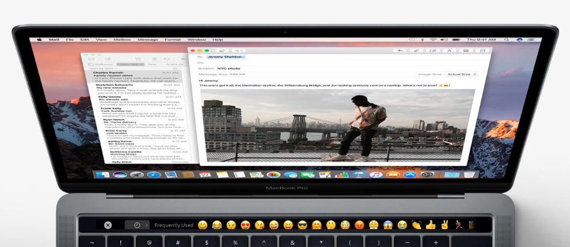Viewport: 570px width, 247px height.
Task: Open the format bar with the A icon
Action: tap(449, 51)
